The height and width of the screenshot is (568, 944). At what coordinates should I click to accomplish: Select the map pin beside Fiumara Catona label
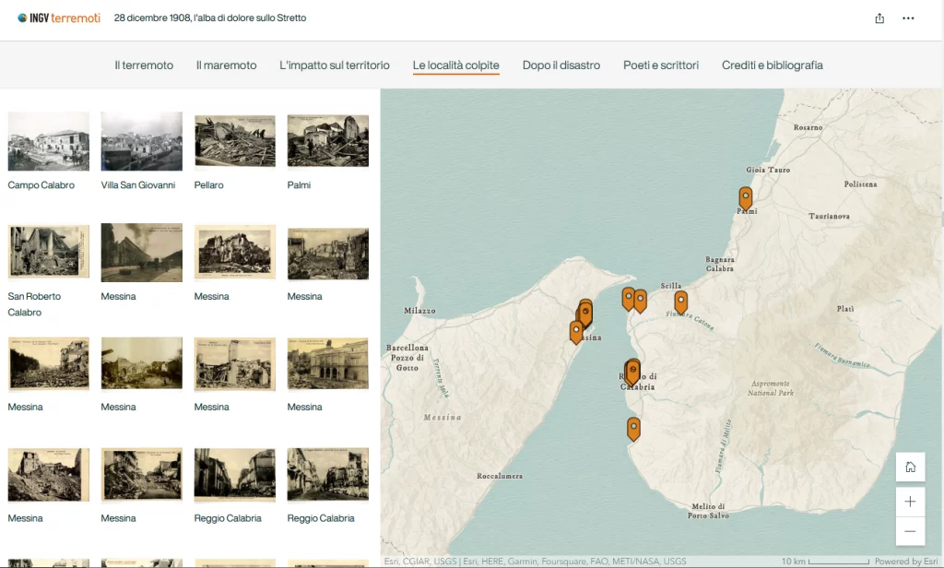coord(681,302)
